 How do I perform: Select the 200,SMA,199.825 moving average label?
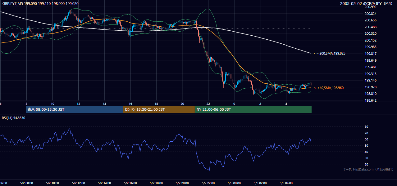click(x=330, y=54)
